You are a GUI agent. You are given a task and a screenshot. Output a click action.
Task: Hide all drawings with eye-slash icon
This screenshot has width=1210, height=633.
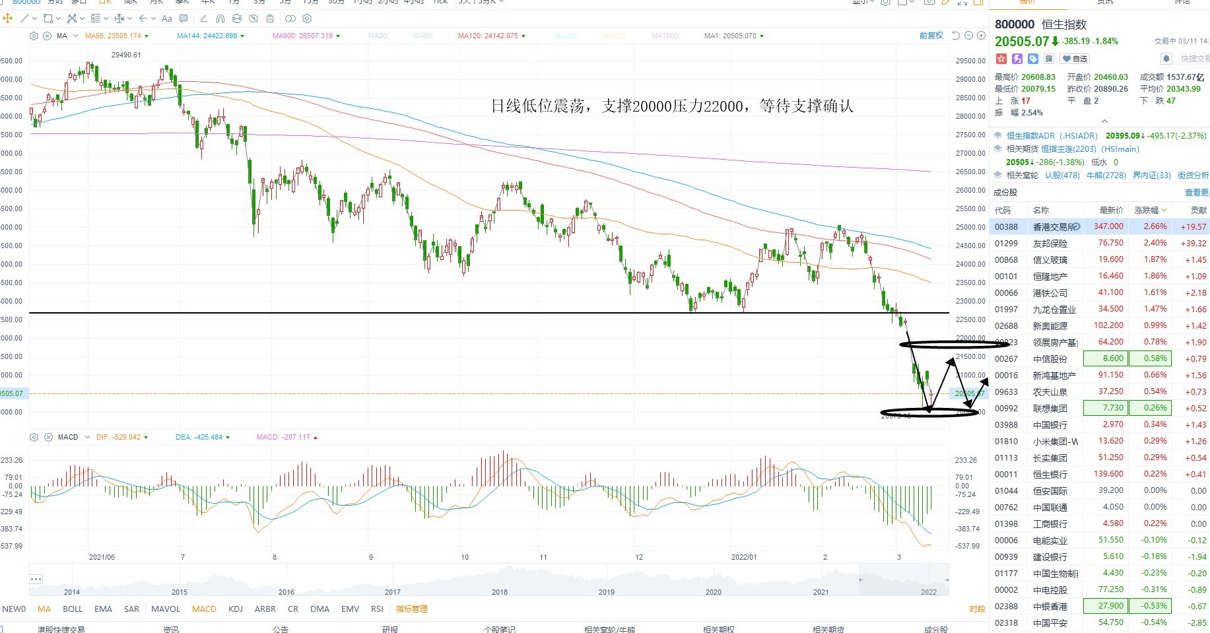[253, 18]
